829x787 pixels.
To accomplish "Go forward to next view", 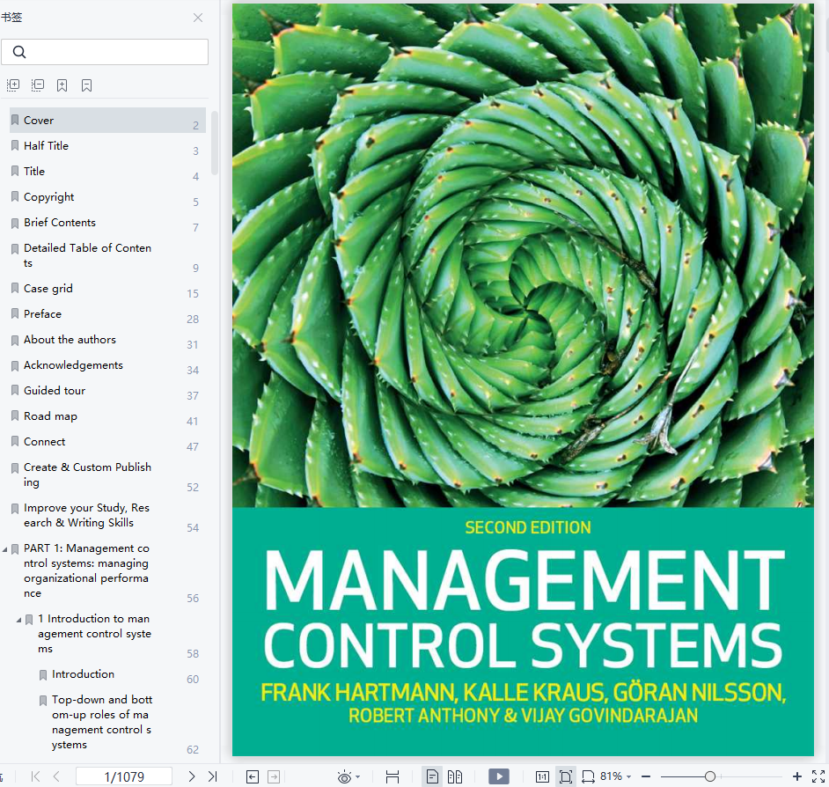I will tap(274, 776).
